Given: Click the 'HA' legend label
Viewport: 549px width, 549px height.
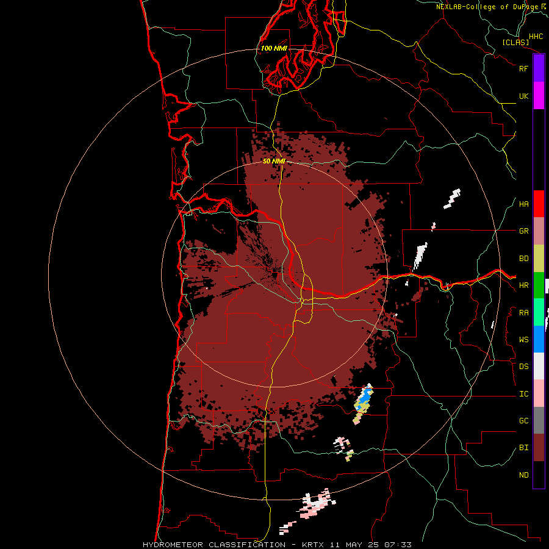Looking at the screenshot, I should click(x=523, y=204).
